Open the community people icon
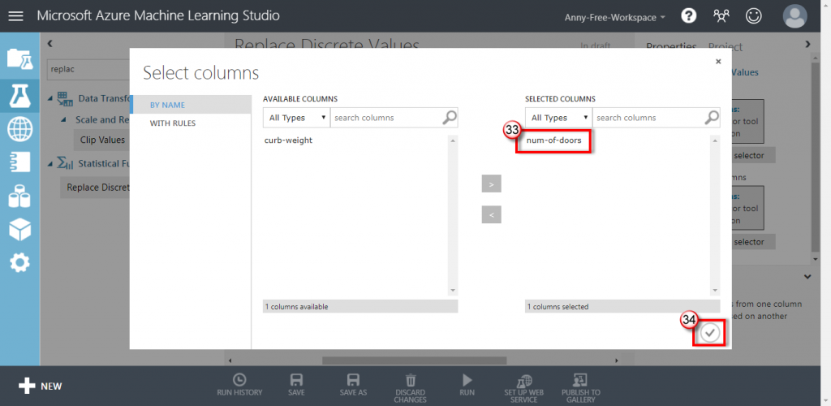The image size is (831, 406). 721,16
